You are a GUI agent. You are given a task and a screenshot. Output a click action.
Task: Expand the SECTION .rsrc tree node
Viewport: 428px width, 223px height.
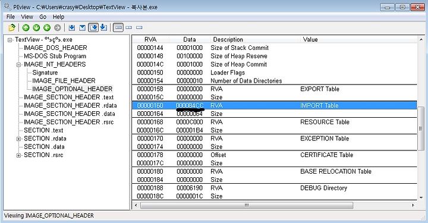18,156
